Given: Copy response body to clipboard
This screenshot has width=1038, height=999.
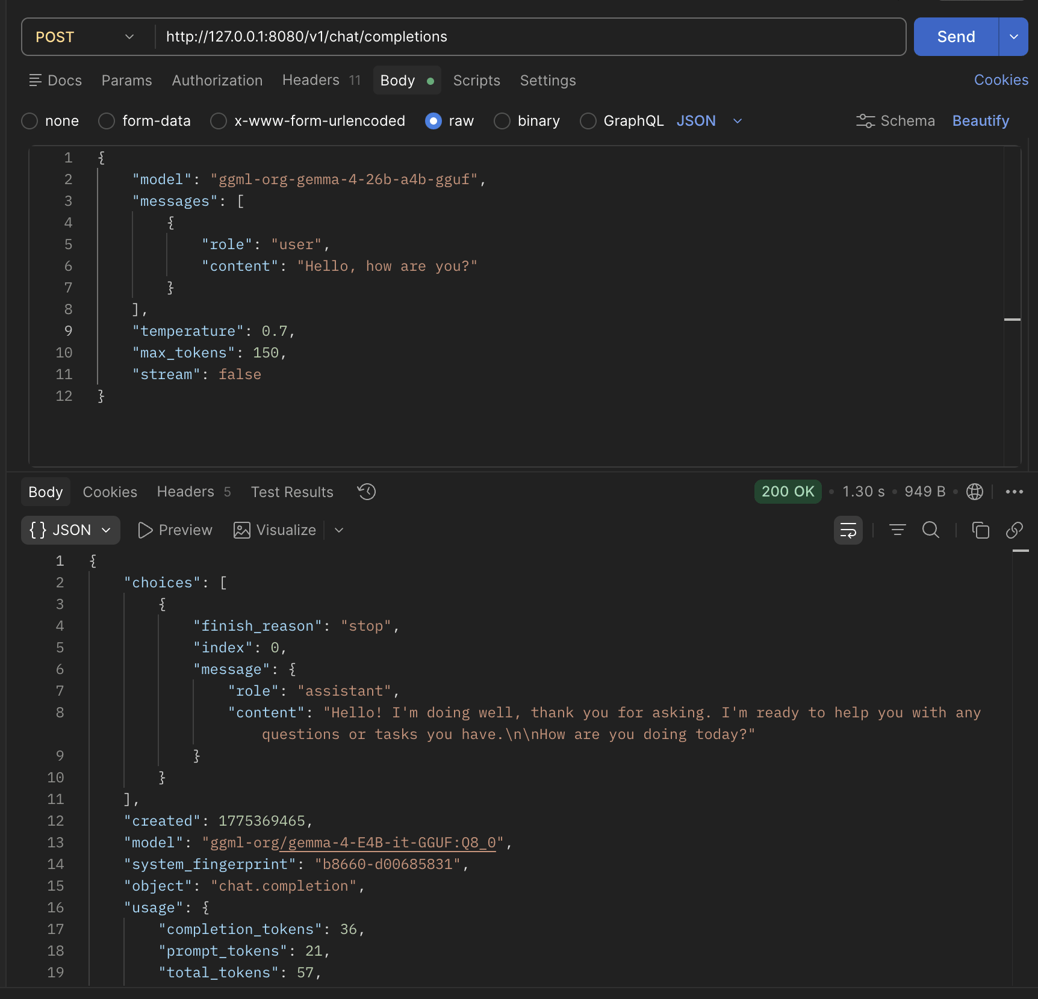Looking at the screenshot, I should pyautogui.click(x=980, y=530).
